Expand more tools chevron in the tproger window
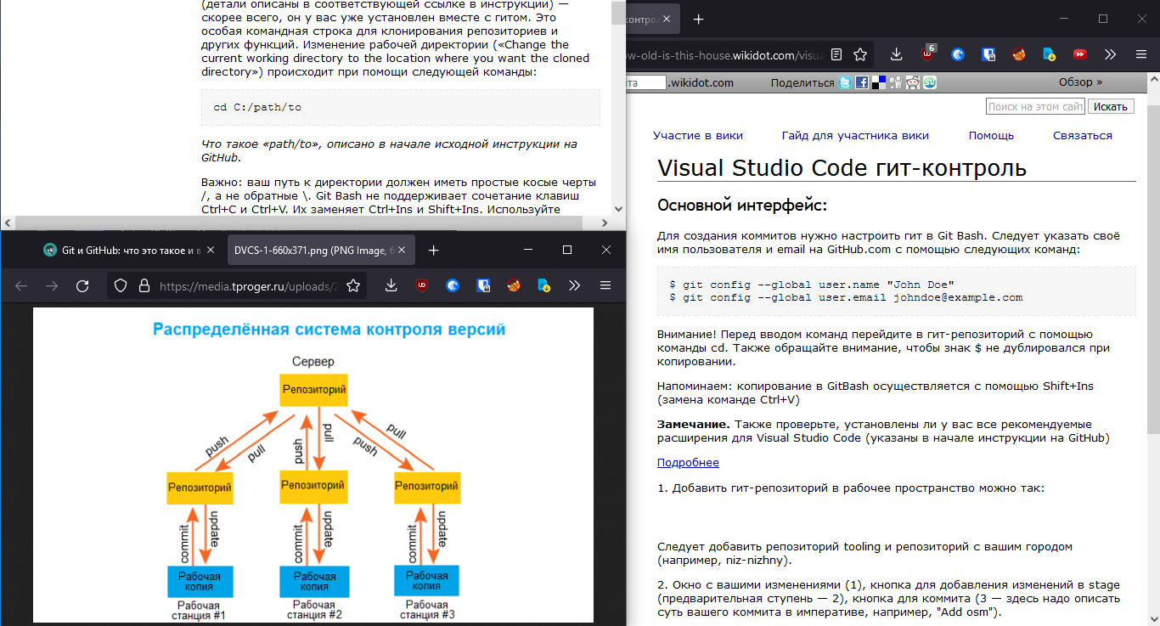Image resolution: width=1160 pixels, height=626 pixels. [574, 286]
